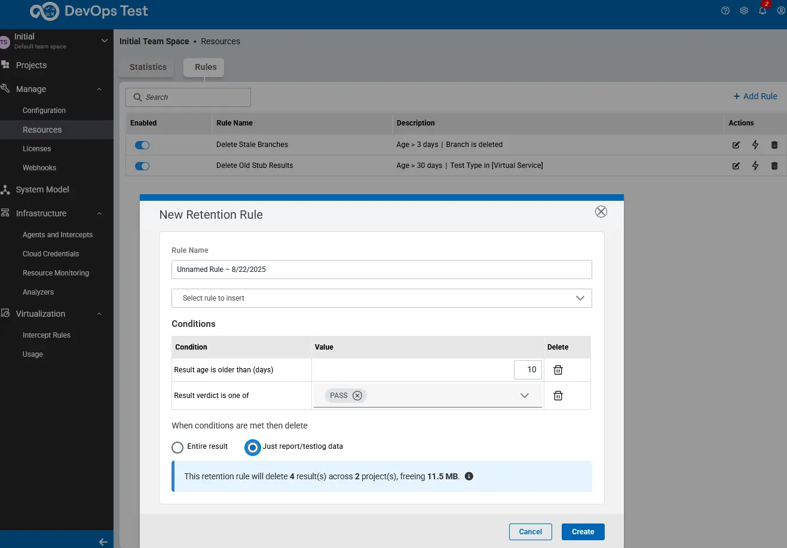787x548 pixels.
Task: Toggle off Delete Old Stub Results
Action: 142,166
